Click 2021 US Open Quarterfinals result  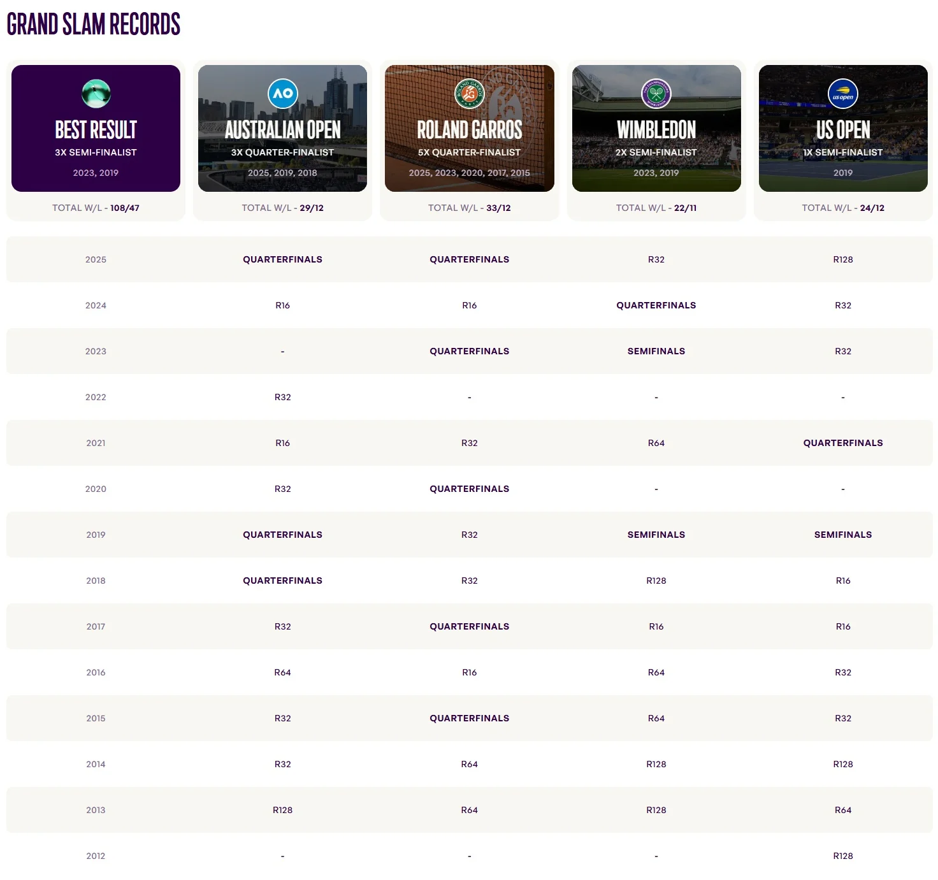coord(842,443)
